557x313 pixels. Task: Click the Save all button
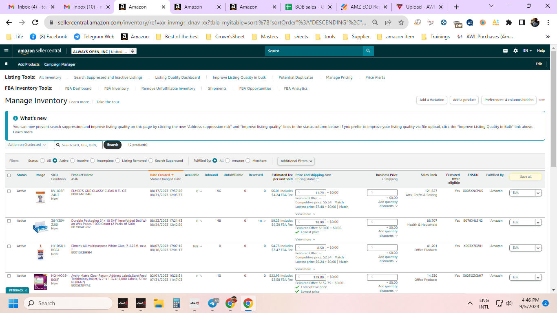point(526,176)
